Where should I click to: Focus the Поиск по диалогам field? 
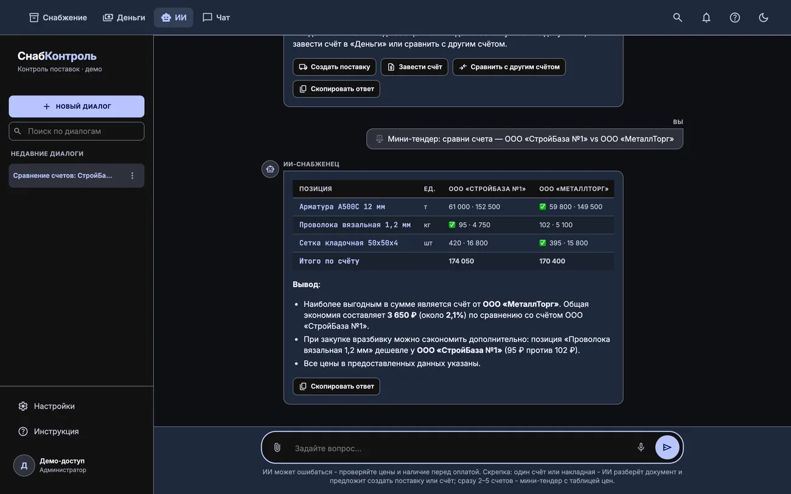(x=77, y=131)
